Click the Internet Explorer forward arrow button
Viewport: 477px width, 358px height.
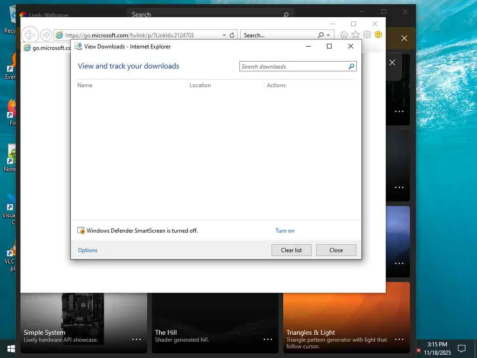pyautogui.click(x=46, y=35)
